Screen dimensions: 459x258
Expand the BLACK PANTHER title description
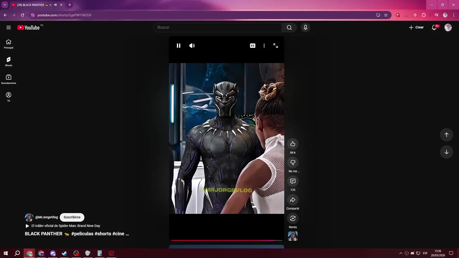(x=77, y=234)
